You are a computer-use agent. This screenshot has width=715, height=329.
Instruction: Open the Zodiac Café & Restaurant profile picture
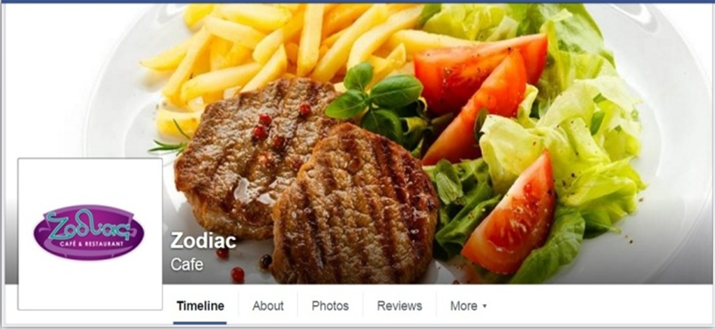click(x=90, y=234)
